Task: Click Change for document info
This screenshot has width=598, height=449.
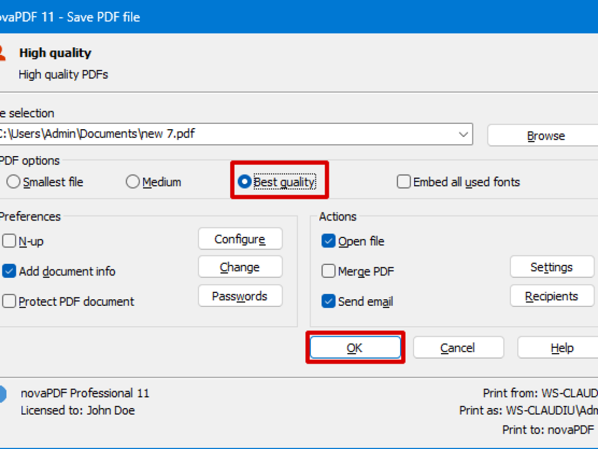Action: pos(240,267)
